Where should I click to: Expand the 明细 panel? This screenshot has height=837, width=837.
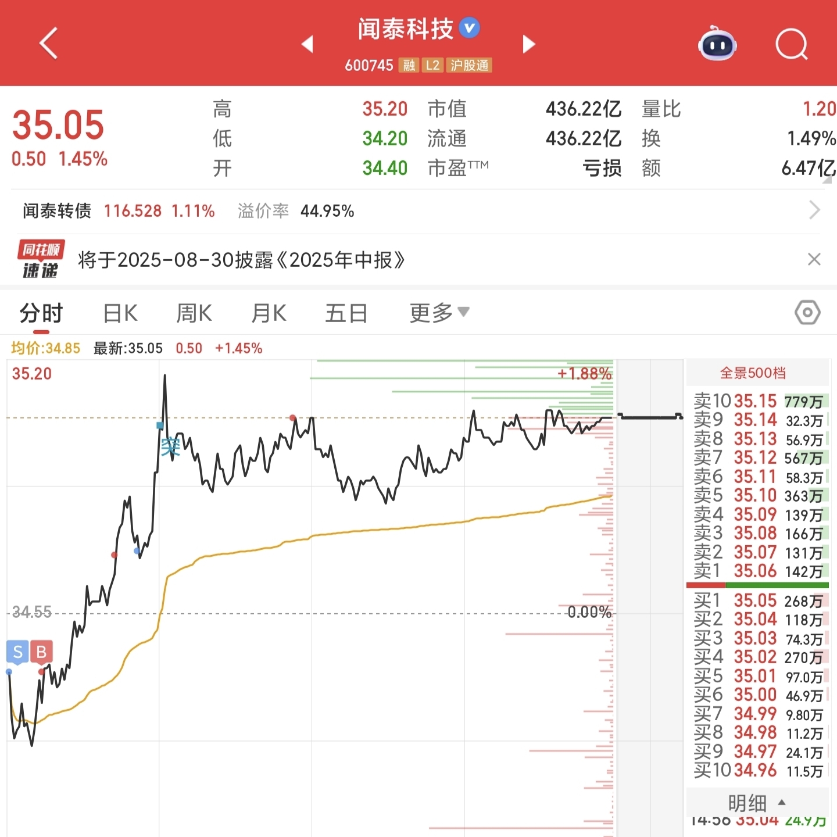click(x=757, y=803)
